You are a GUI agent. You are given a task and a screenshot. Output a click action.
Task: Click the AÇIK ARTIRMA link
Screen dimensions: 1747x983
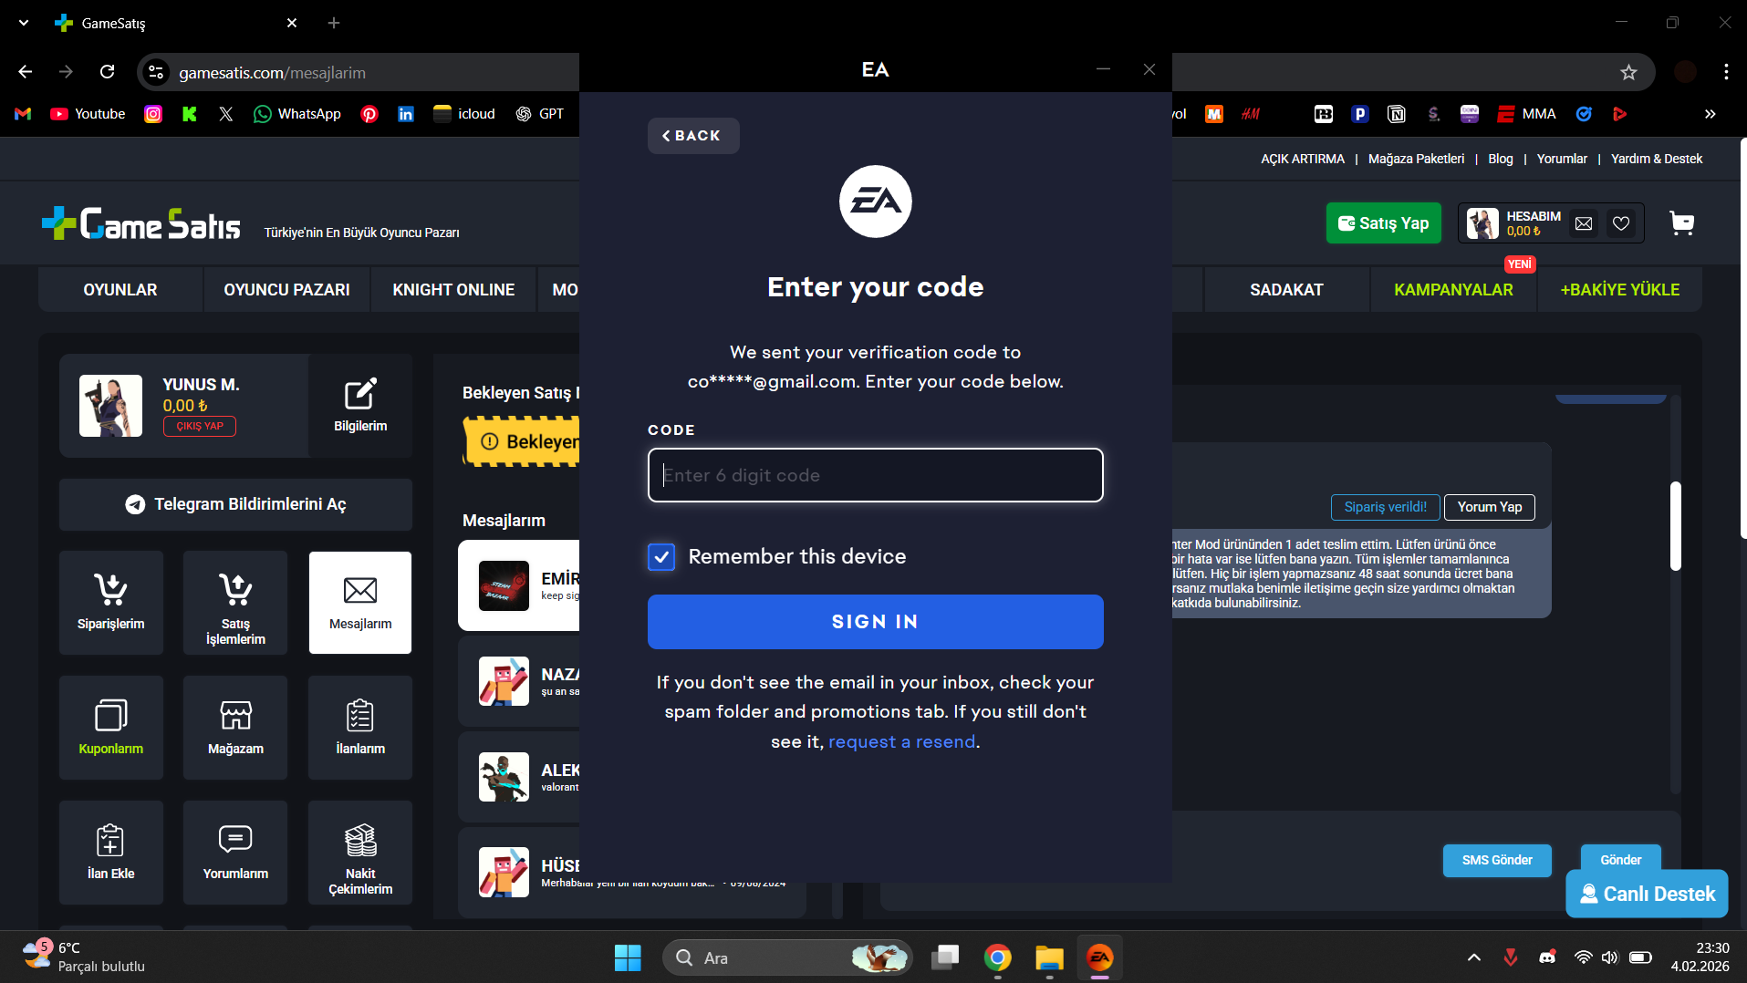coord(1303,159)
